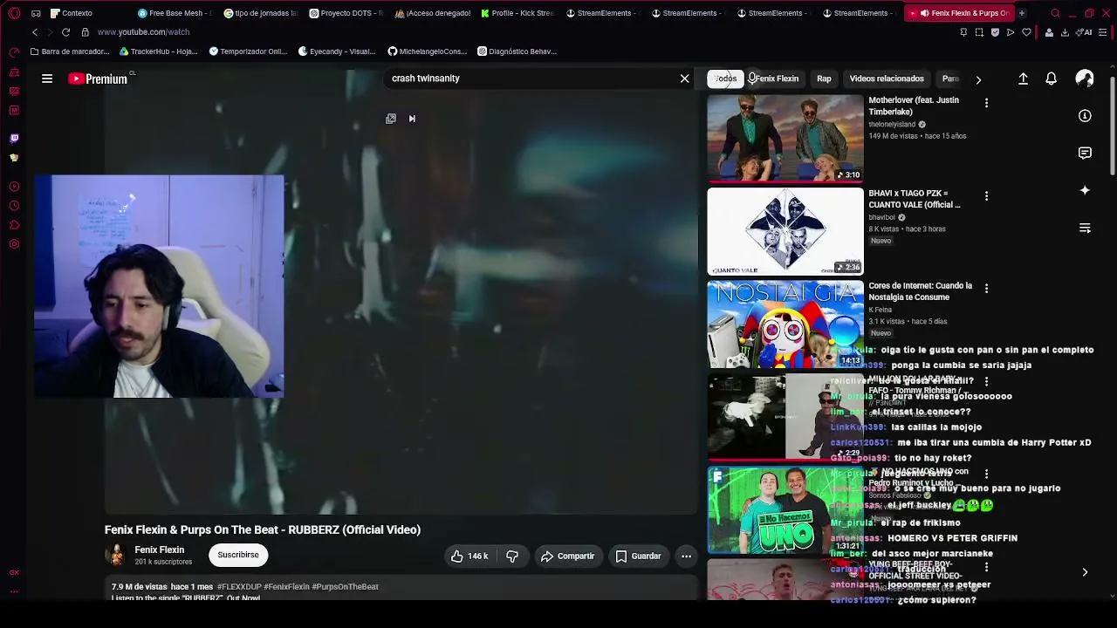Visit thelonelyisland channel link
Image resolution: width=1117 pixels, height=628 pixels.
coord(892,125)
